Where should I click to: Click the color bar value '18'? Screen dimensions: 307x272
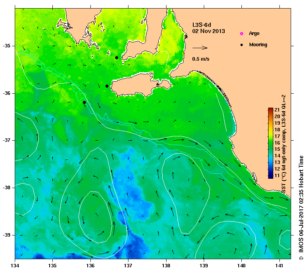(x=277, y=129)
